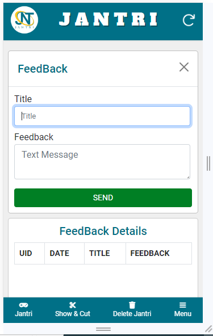Click the JNT Jantri logo
Image resolution: width=213 pixels, height=336 pixels.
coord(24,20)
